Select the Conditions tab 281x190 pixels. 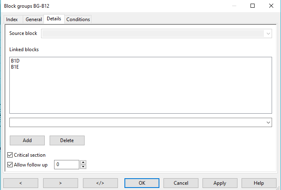(78, 19)
